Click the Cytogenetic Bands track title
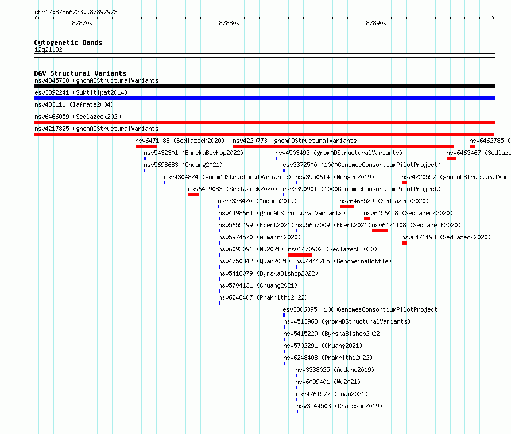Screen dimensions: 511x434 (x=68, y=42)
